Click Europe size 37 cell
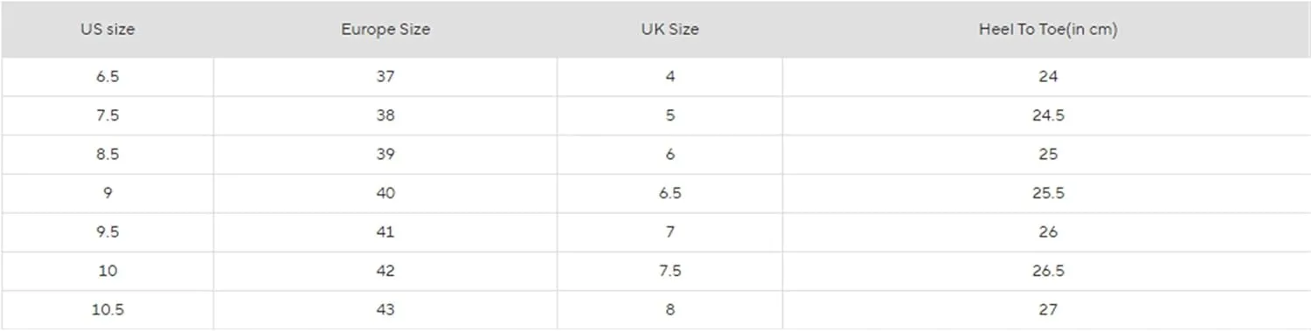Screen dimensions: 1311x331 [385, 77]
